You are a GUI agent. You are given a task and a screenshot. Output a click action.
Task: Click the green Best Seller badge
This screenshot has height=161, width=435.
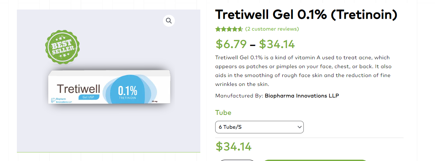pyautogui.click(x=62, y=46)
